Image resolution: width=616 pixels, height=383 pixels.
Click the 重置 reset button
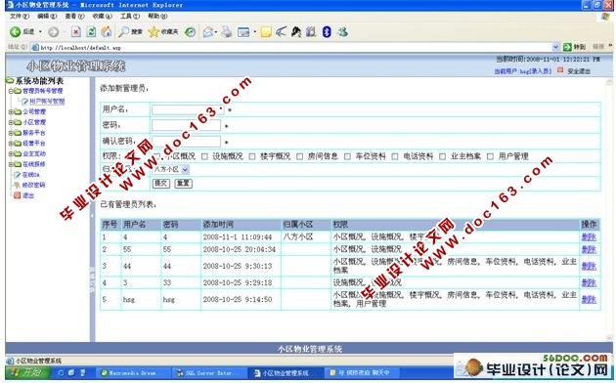[183, 184]
